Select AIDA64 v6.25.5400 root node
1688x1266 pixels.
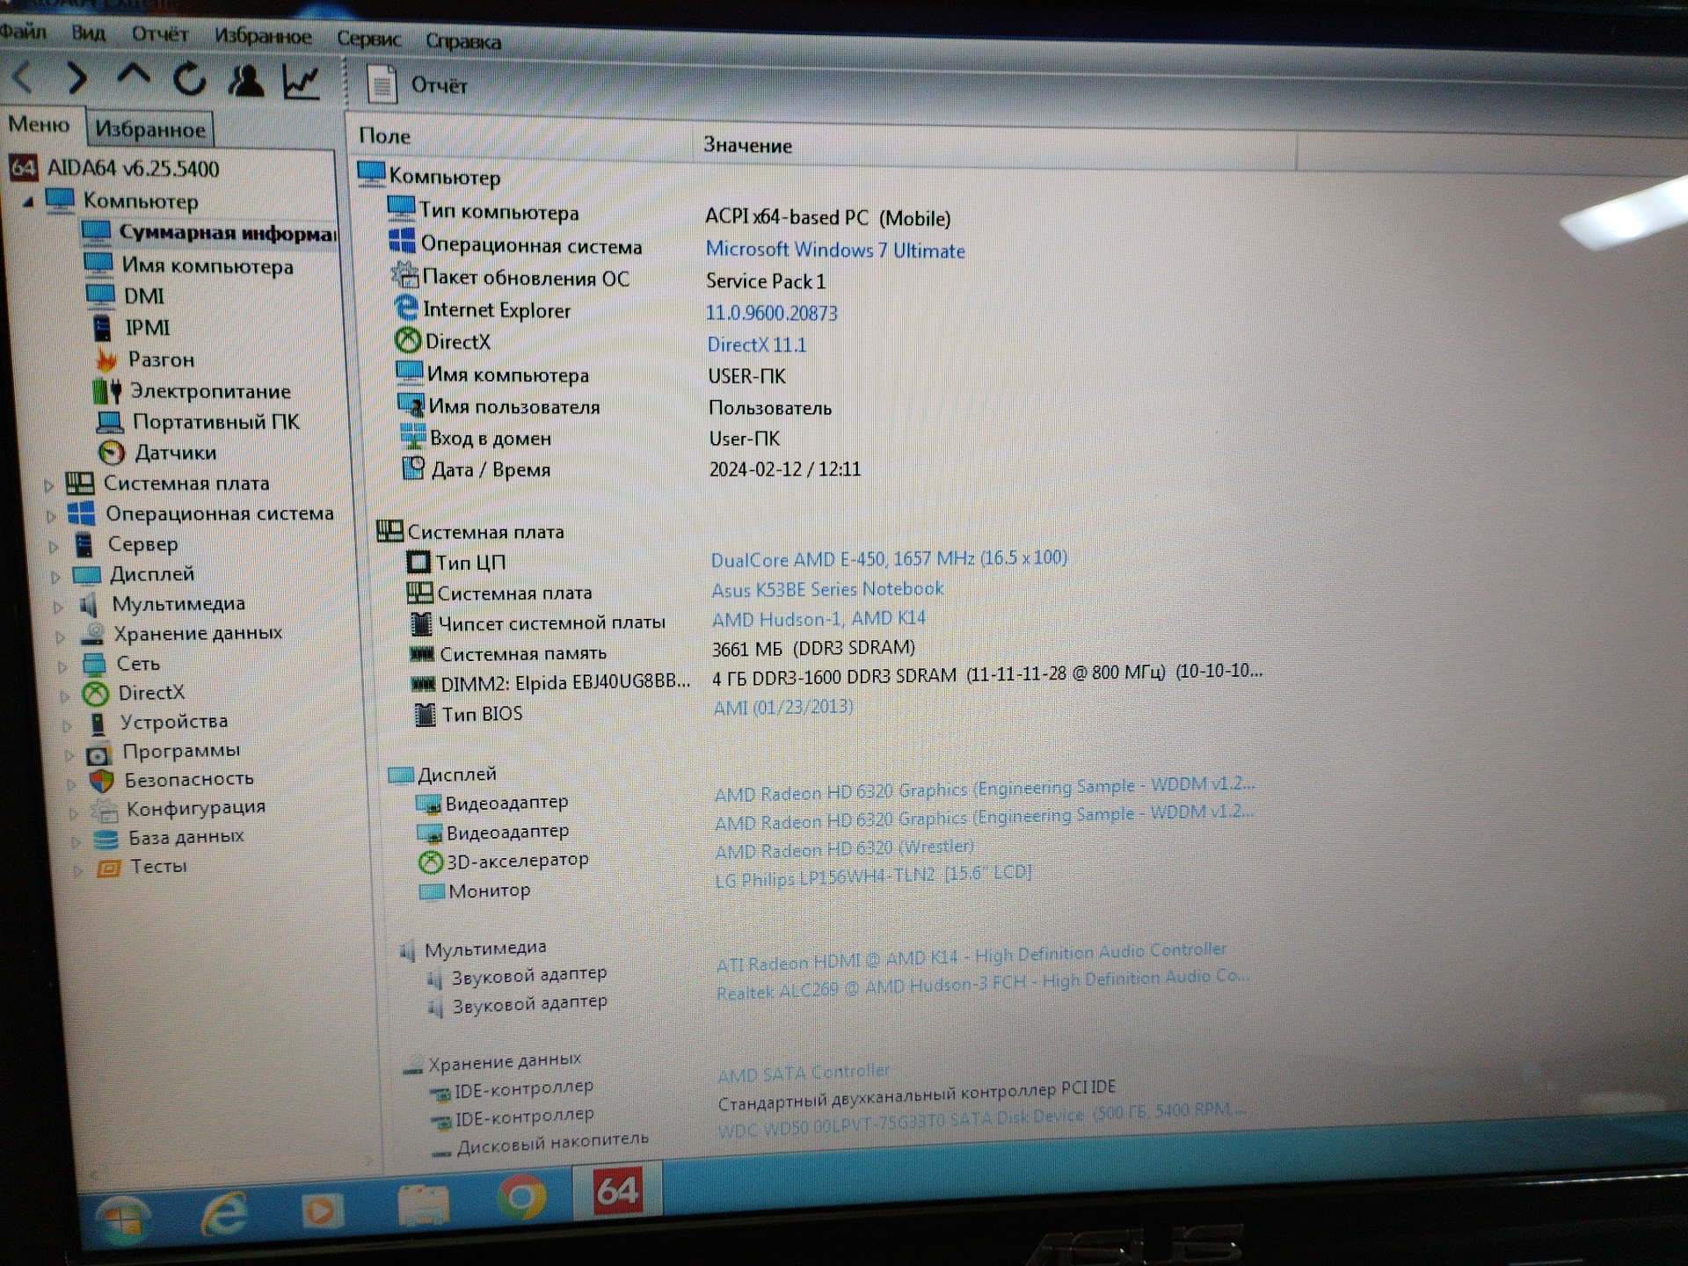coord(133,168)
